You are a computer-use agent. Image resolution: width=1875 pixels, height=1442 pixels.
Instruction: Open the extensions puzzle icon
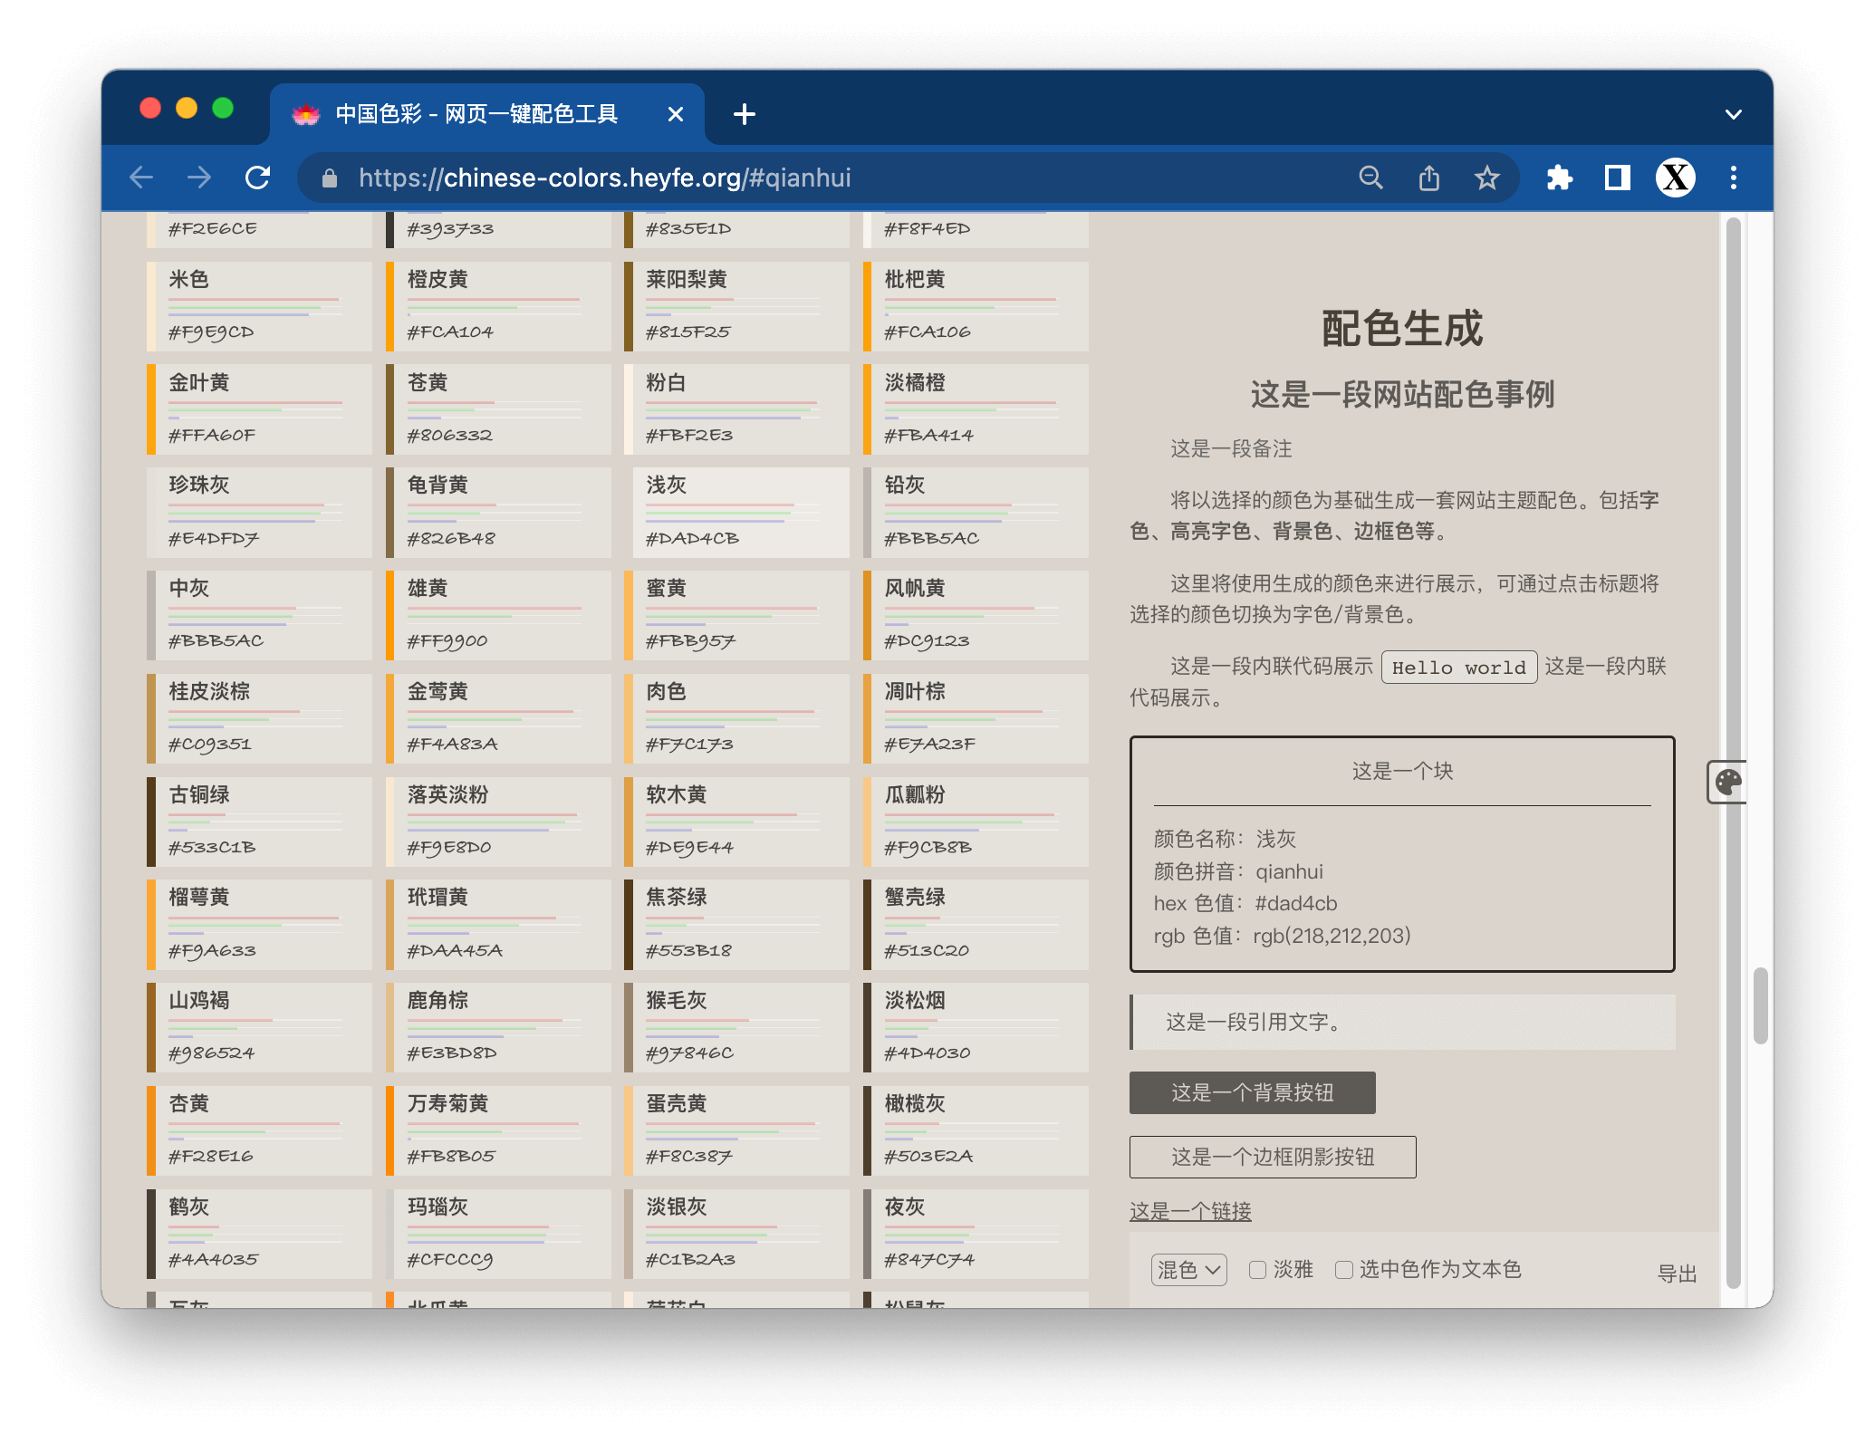pyautogui.click(x=1560, y=178)
